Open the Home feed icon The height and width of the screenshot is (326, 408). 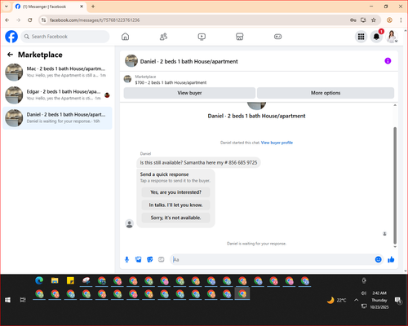[125, 37]
